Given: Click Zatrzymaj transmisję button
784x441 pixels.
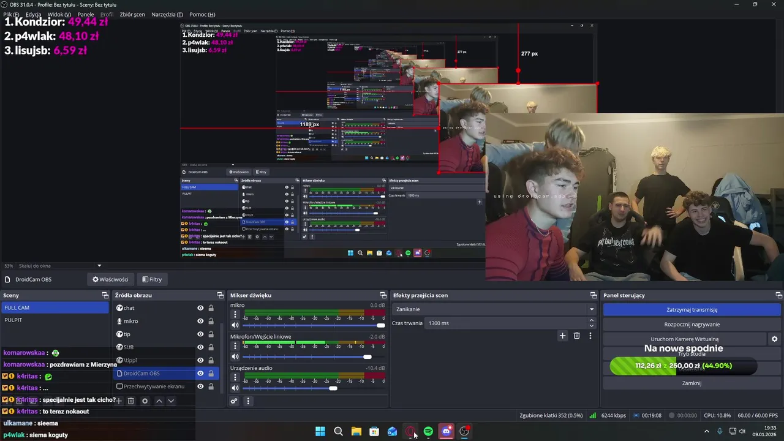Looking at the screenshot, I should coord(692,310).
